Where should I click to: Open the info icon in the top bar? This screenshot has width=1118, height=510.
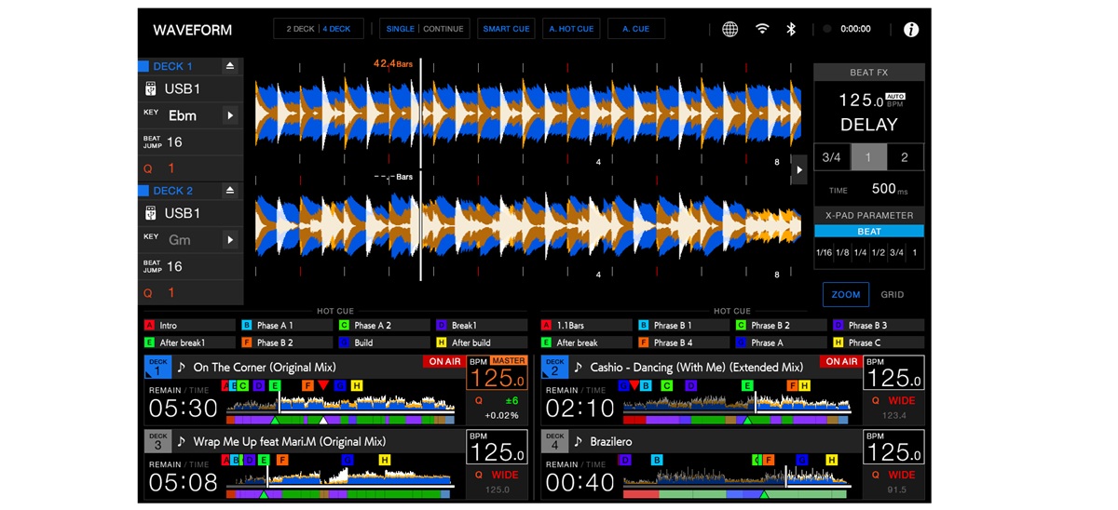(910, 29)
